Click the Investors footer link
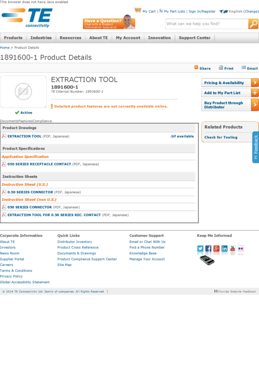 point(8,247)
